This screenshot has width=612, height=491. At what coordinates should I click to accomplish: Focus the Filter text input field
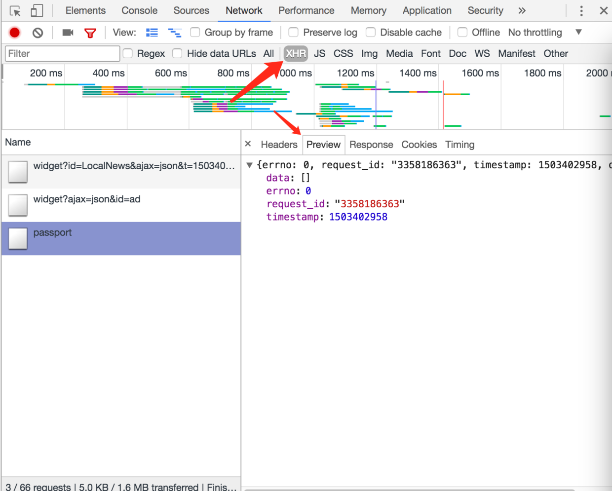click(x=62, y=53)
